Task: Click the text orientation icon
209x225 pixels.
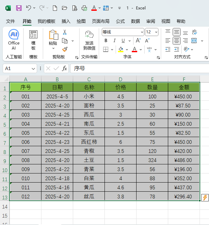Action: [186, 50]
